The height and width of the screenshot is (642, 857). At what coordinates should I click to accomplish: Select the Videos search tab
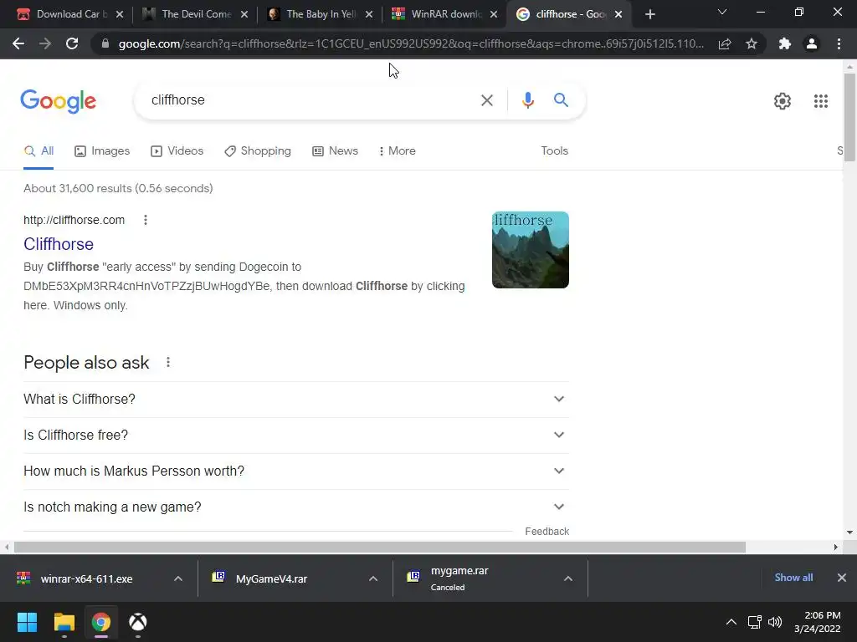click(x=177, y=151)
